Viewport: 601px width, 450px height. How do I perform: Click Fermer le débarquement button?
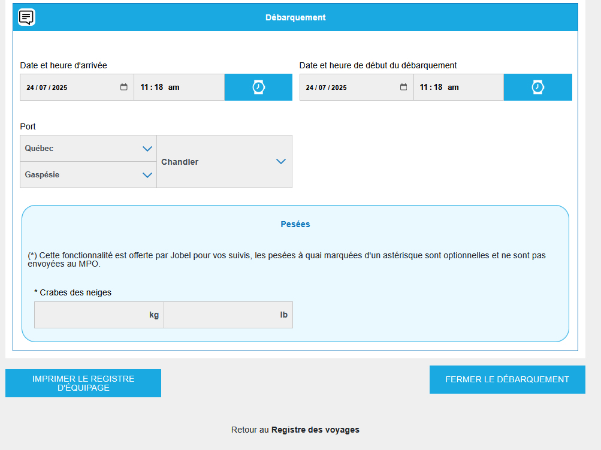(507, 379)
